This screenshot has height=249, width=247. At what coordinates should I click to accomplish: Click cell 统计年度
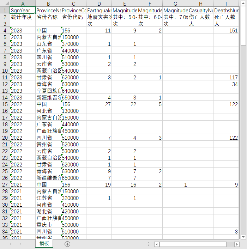click(x=23, y=17)
